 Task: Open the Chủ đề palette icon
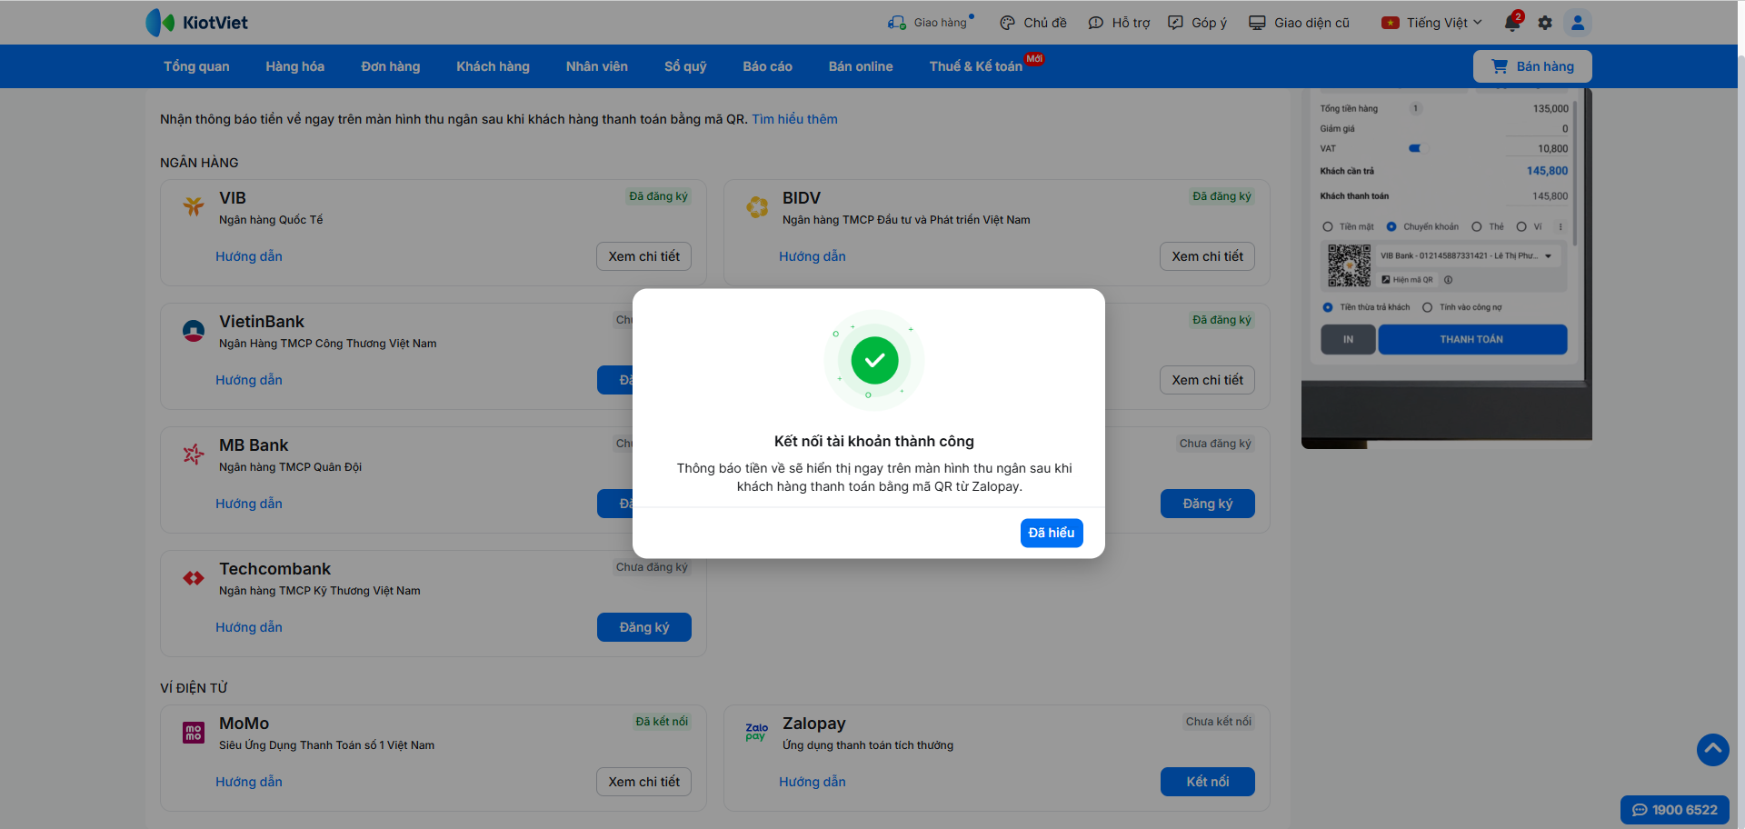coord(1007,23)
